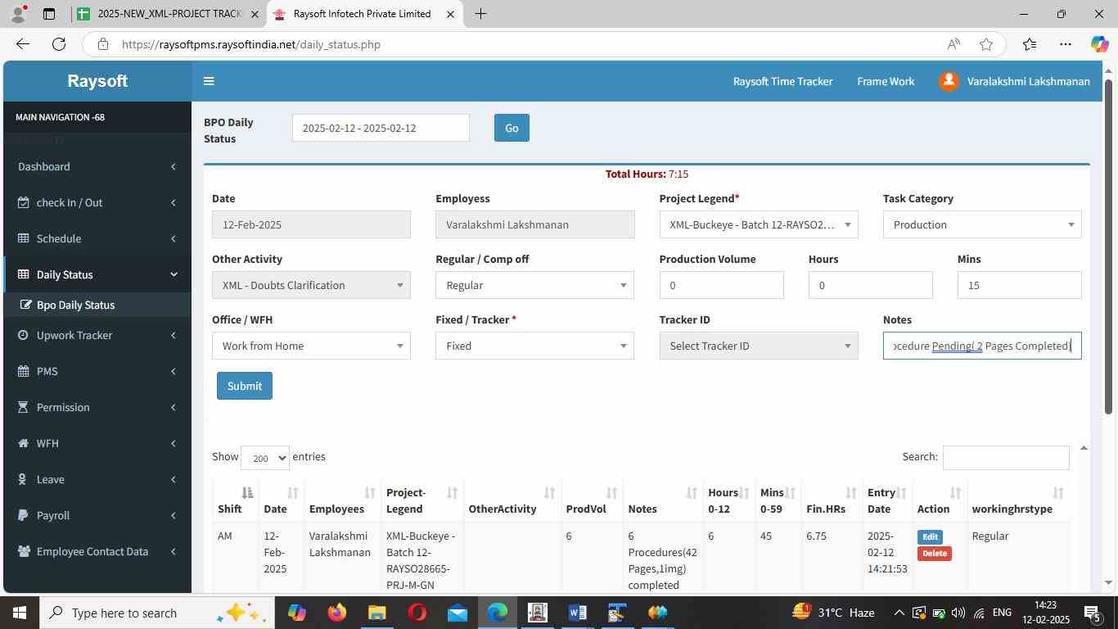Image resolution: width=1118 pixels, height=629 pixels.
Task: Sort table by ProdVol column icon
Action: pos(611,493)
